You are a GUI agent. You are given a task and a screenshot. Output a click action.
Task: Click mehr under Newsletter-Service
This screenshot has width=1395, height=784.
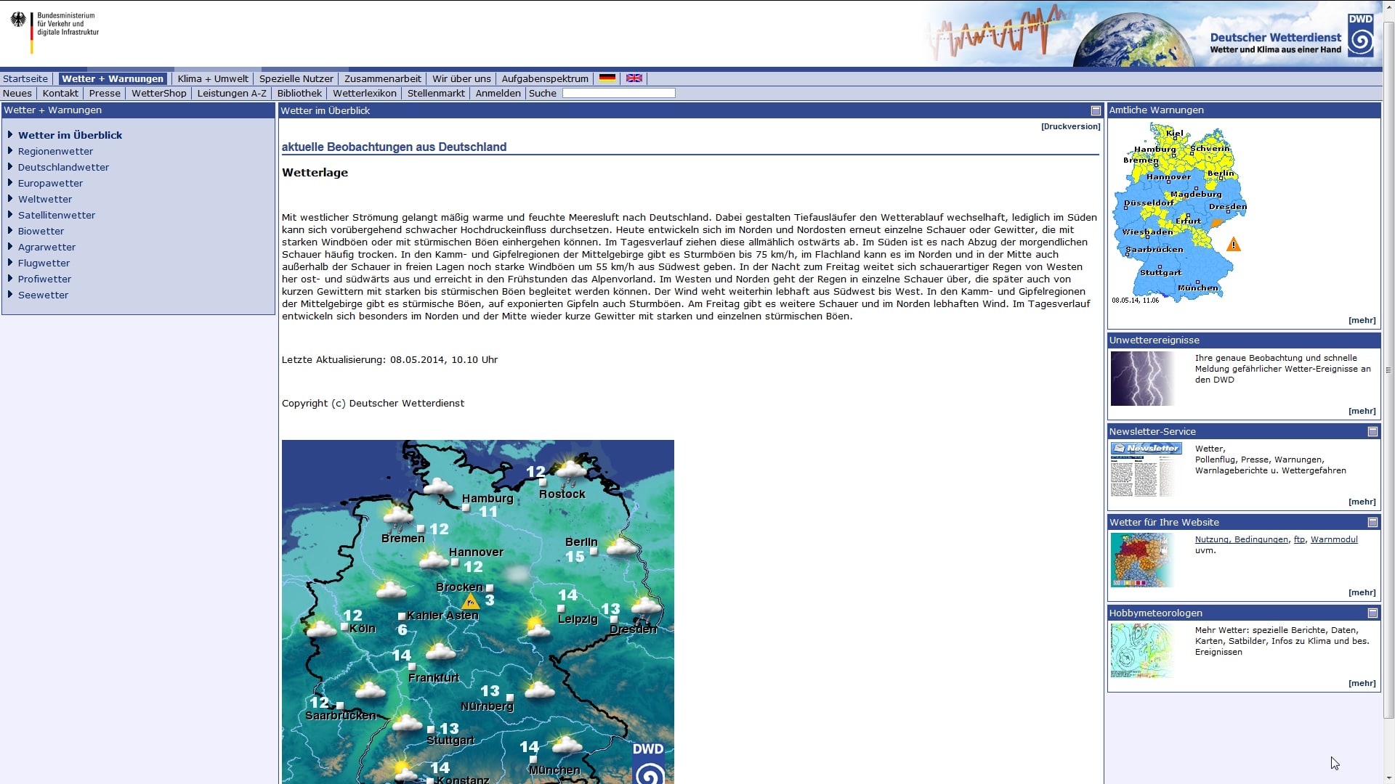click(1362, 502)
